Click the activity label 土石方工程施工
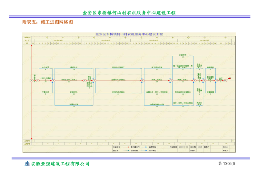The width and height of the screenshot is (258, 182). (45, 78)
